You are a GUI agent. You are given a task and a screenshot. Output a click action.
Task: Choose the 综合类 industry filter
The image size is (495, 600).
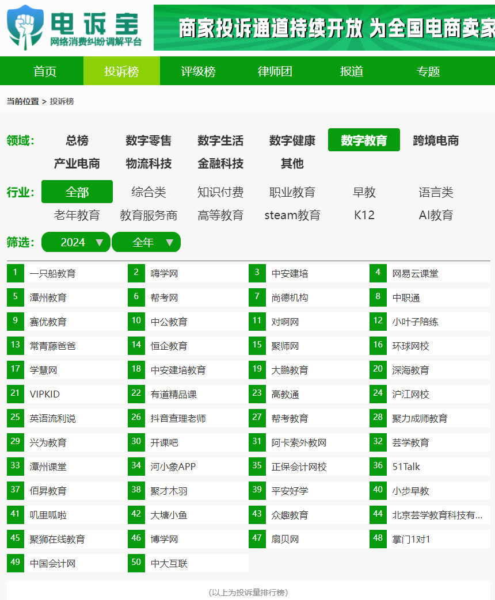coord(148,192)
